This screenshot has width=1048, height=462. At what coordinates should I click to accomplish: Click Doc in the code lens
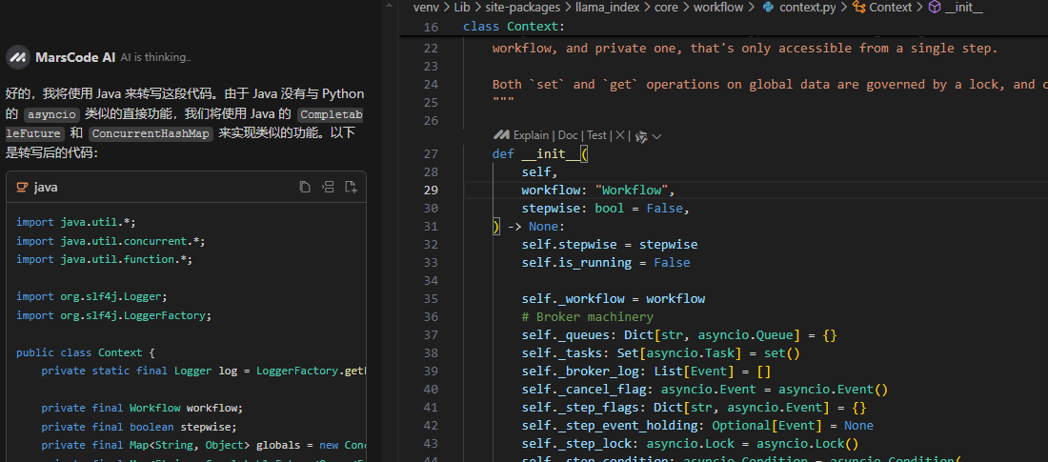point(568,135)
